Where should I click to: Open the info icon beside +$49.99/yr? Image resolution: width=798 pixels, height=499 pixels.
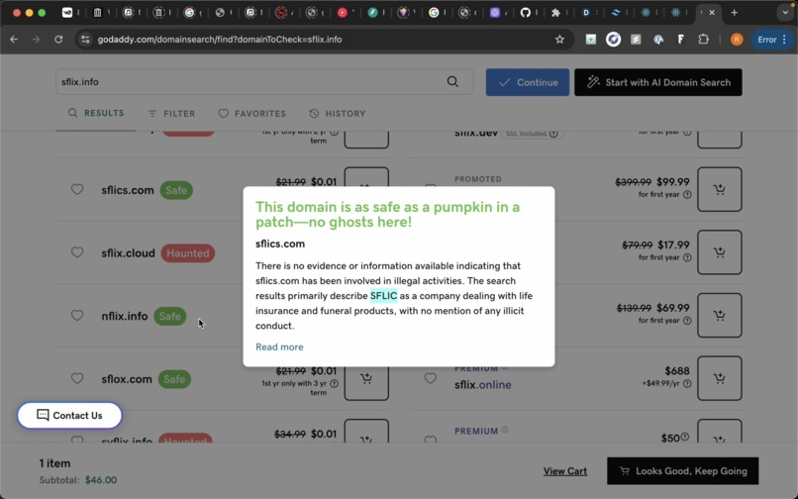coord(687,383)
